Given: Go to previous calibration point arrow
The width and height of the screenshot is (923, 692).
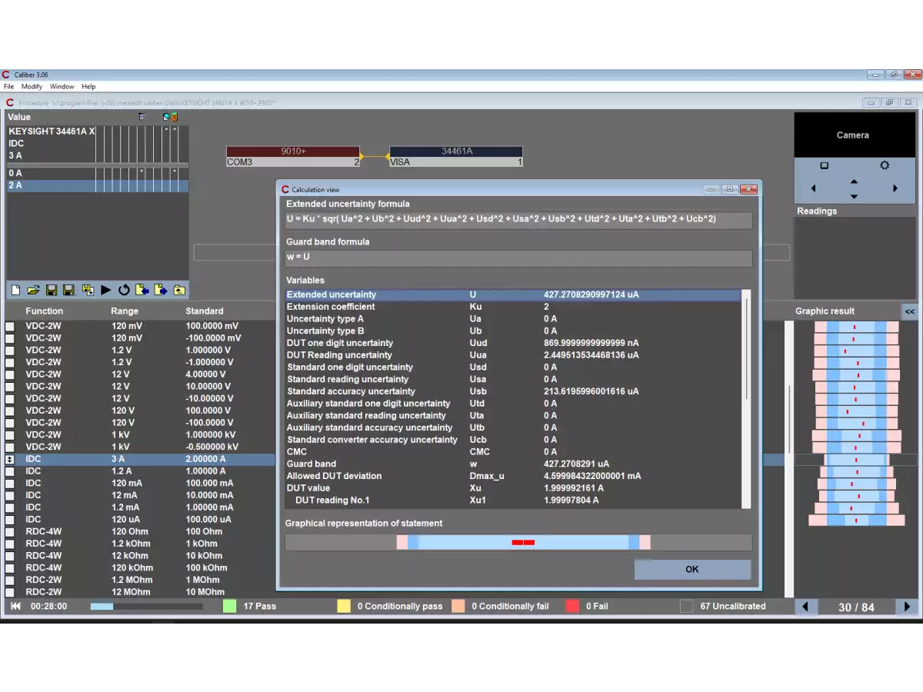Looking at the screenshot, I should pos(805,607).
